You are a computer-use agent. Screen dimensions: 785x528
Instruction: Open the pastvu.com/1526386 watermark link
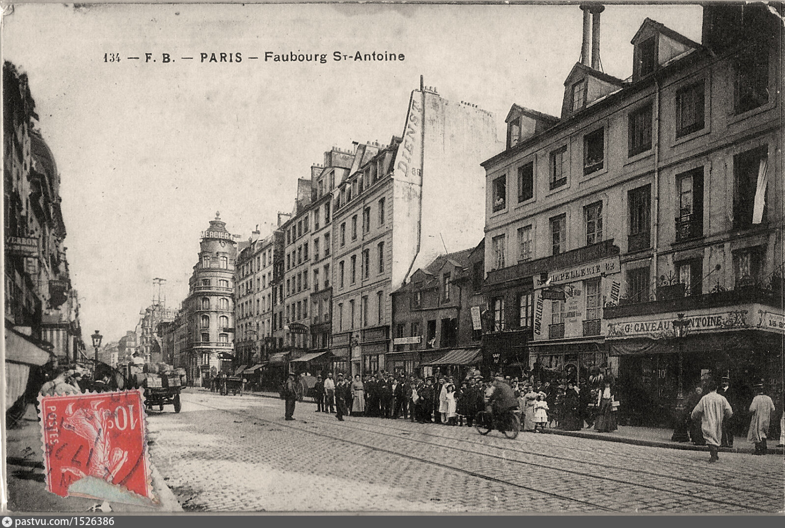64,522
